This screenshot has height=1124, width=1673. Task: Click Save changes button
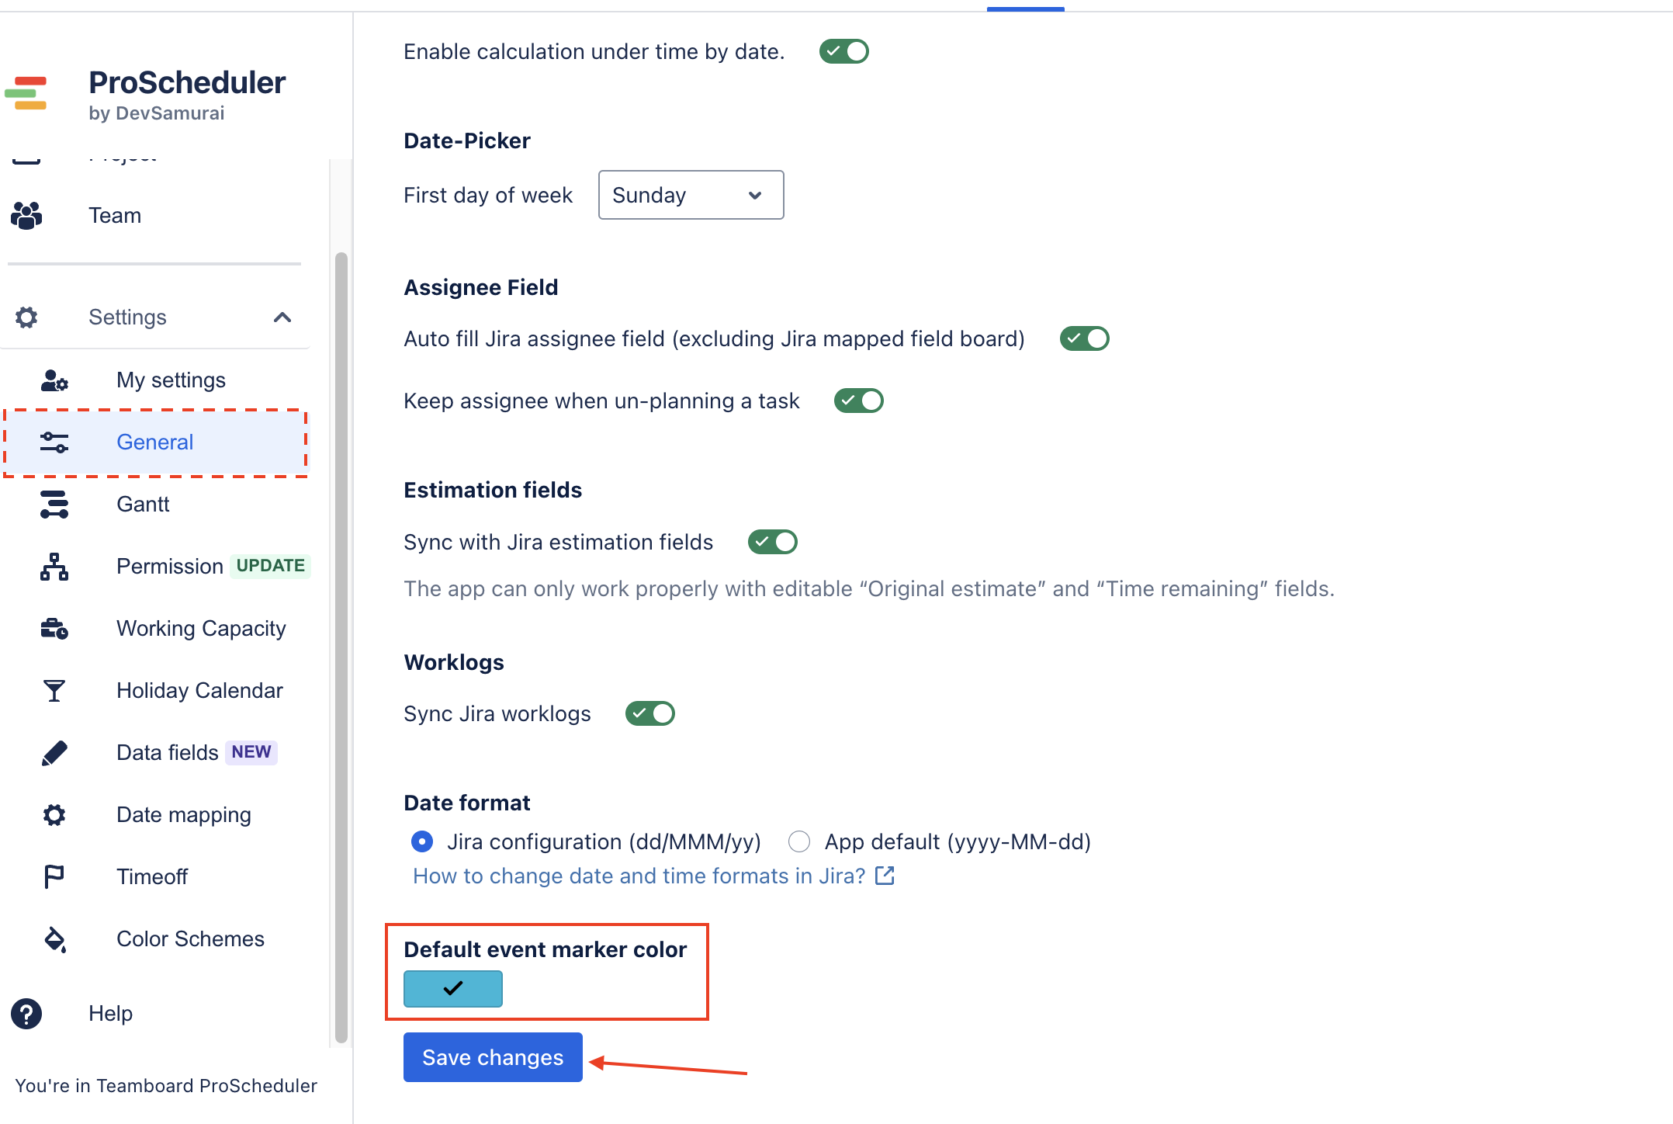(x=493, y=1057)
